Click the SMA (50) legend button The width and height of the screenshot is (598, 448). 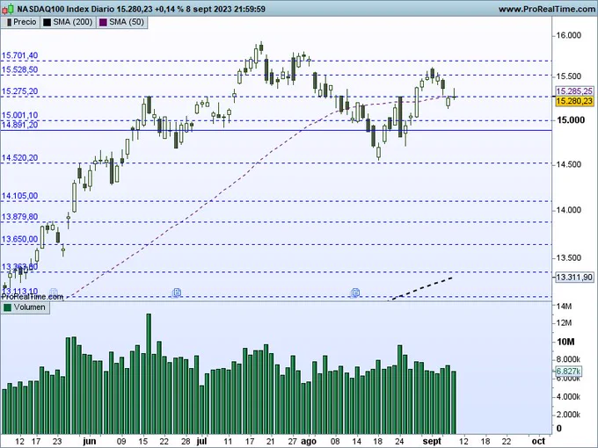[x=122, y=22]
